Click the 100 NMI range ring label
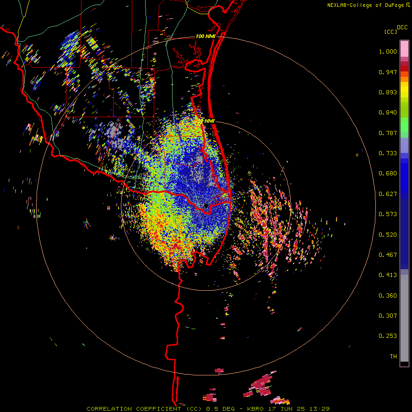 coord(206,36)
